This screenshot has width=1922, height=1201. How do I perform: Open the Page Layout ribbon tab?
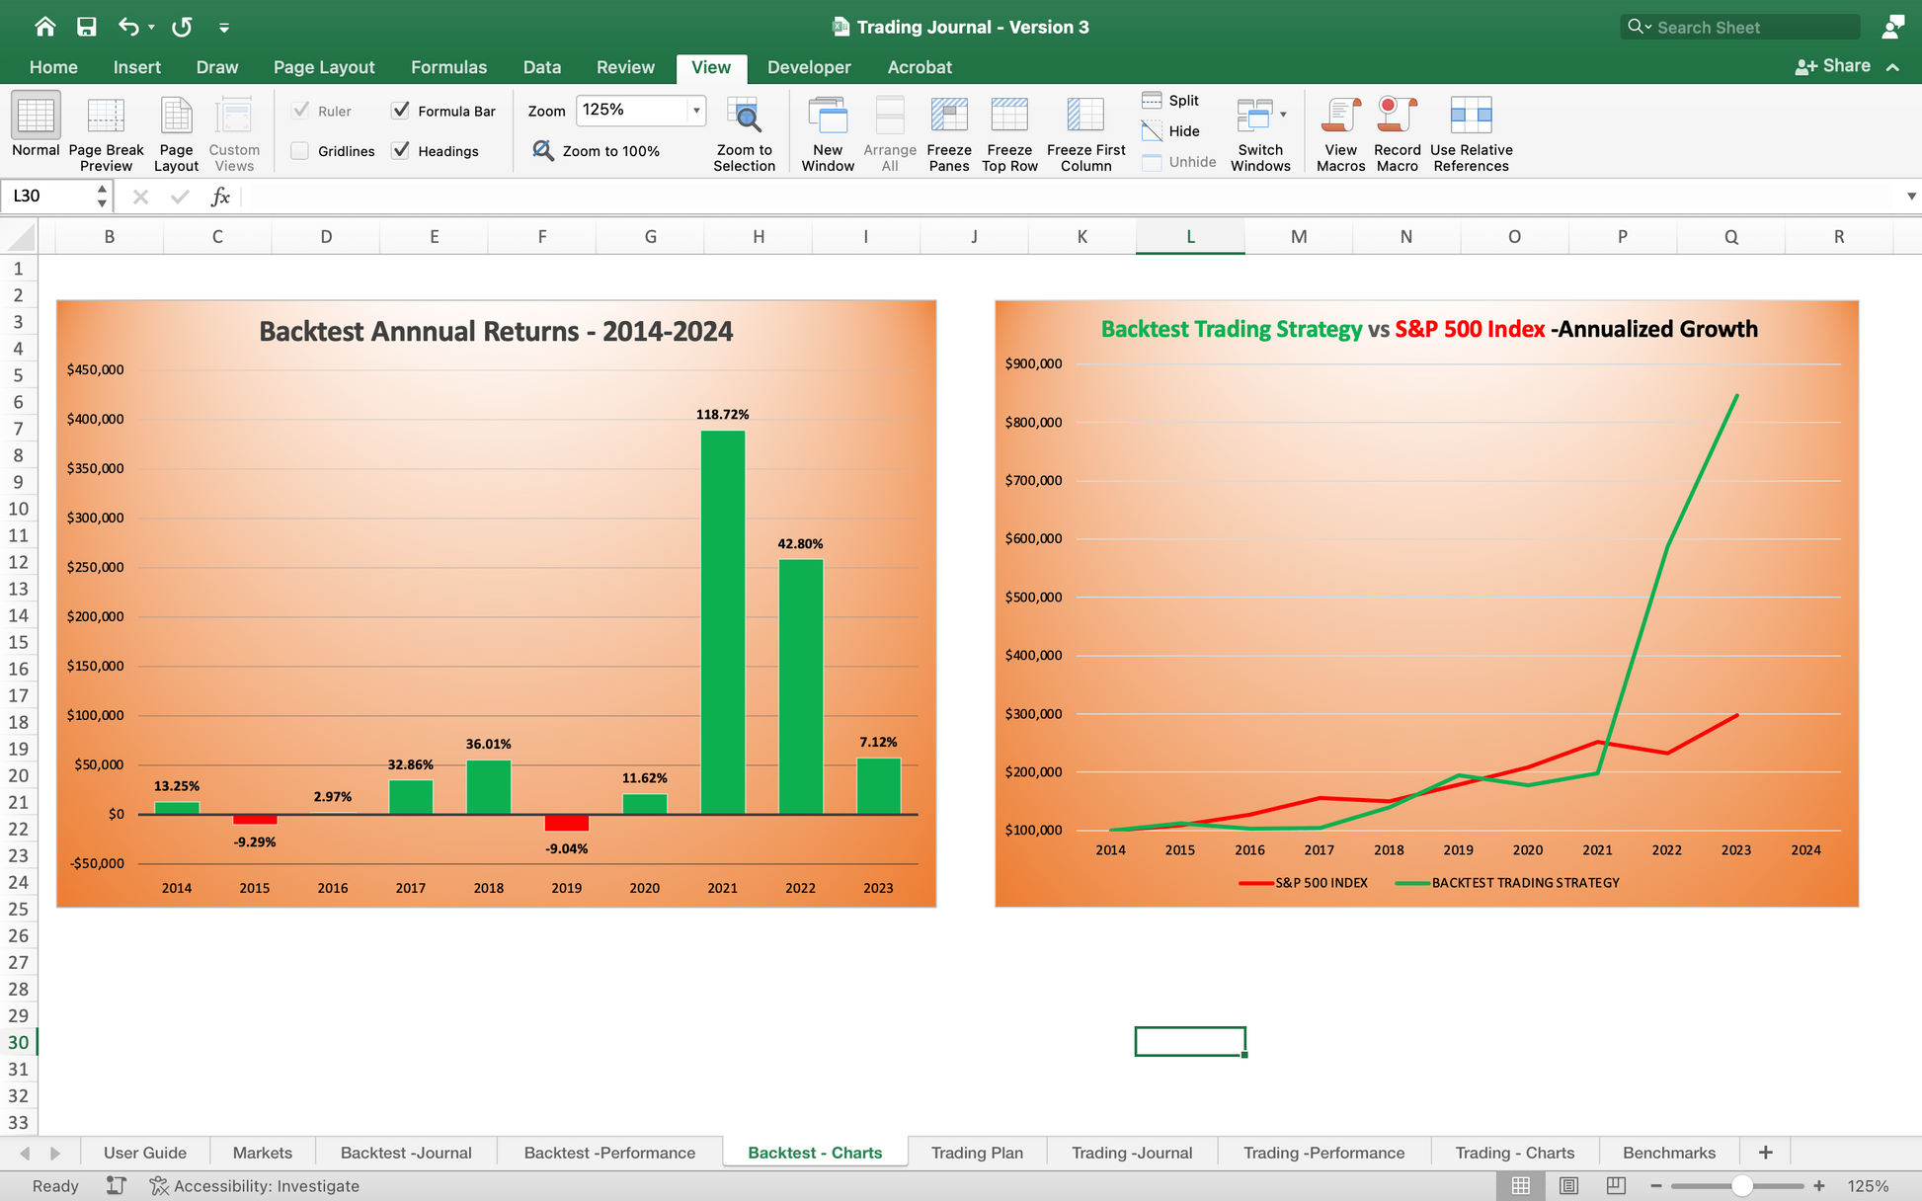[323, 67]
